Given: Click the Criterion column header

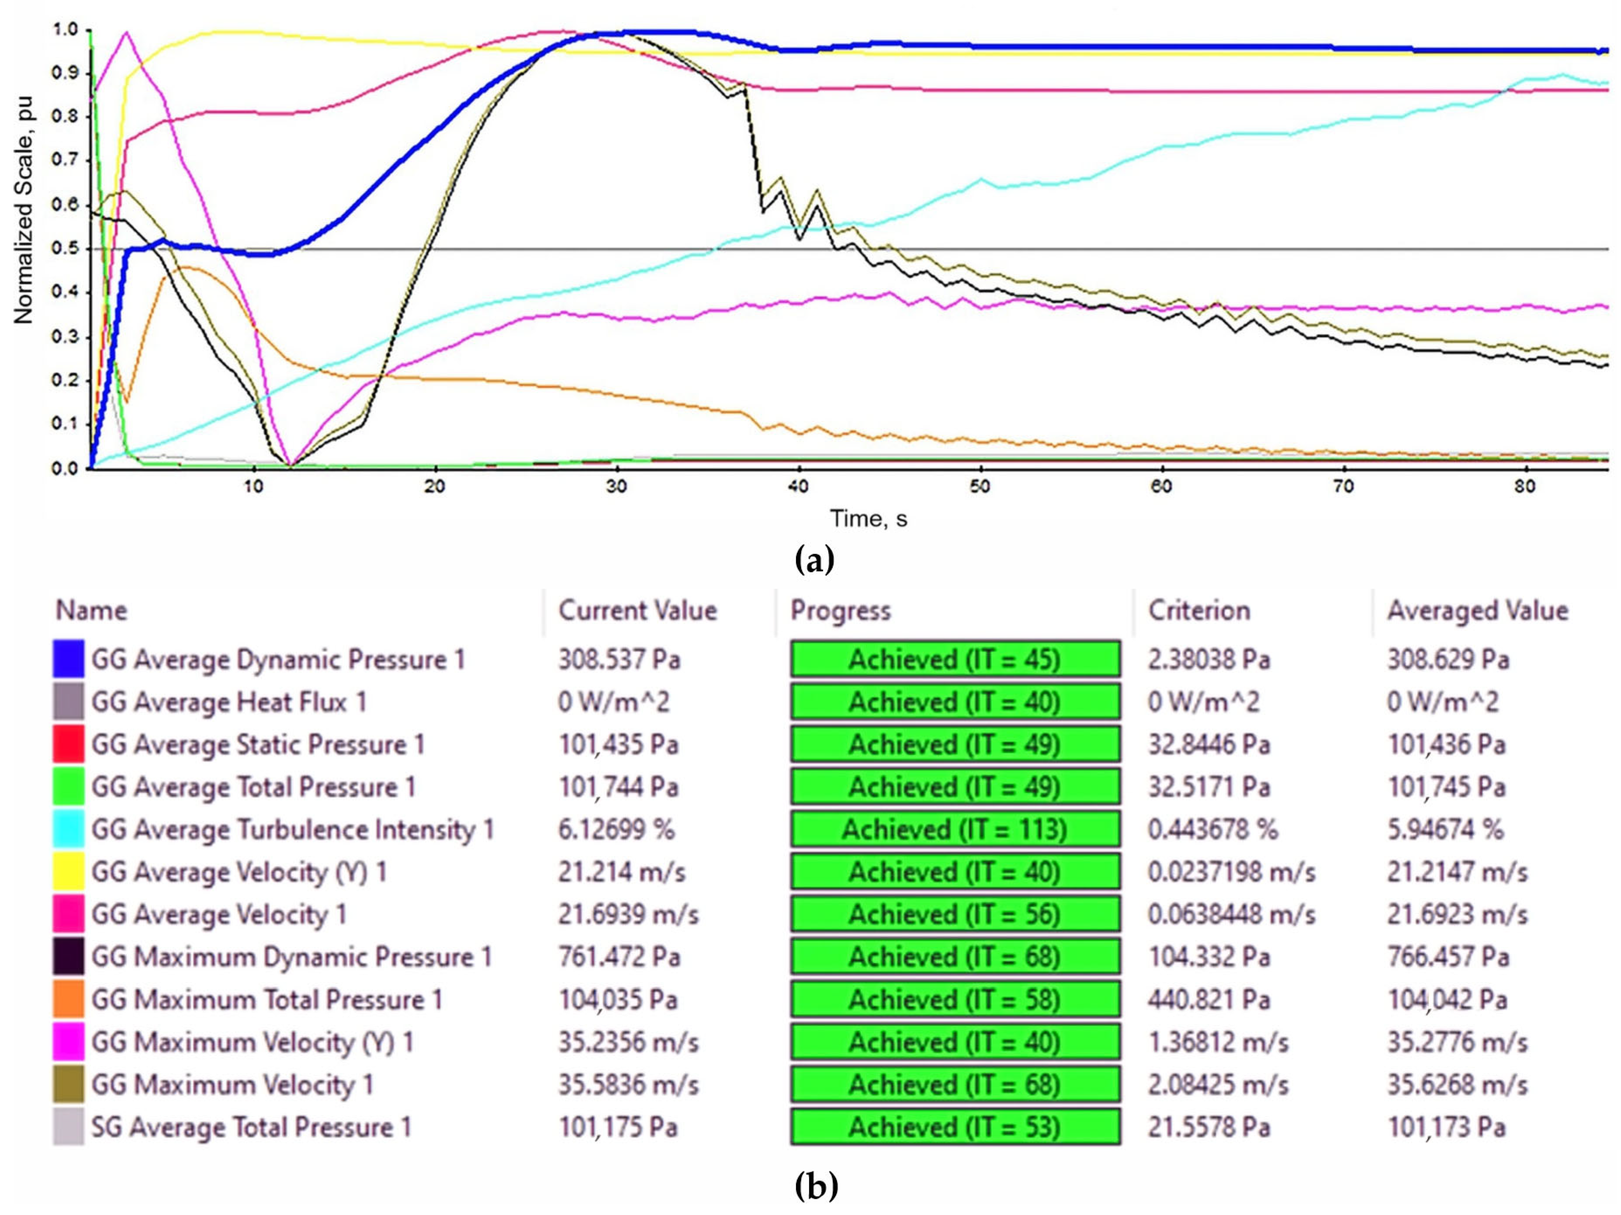Looking at the screenshot, I should pos(1199,611).
